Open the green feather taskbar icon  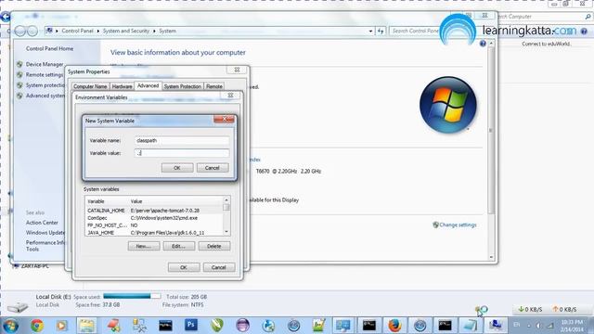[216, 326]
